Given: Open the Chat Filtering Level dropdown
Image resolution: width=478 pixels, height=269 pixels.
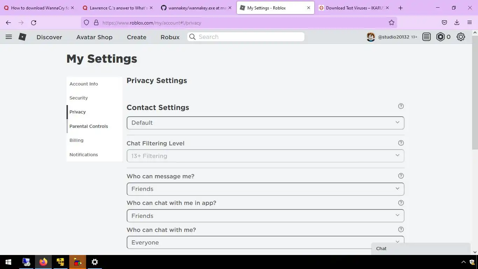Looking at the screenshot, I should point(265,156).
